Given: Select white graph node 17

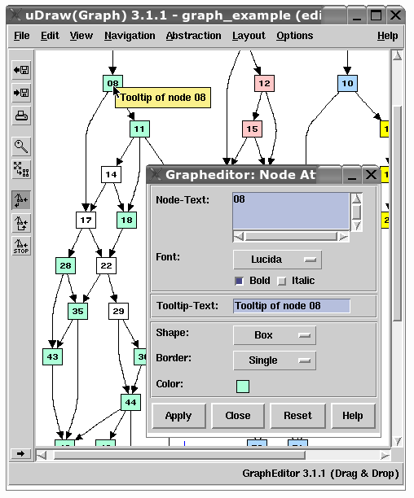Looking at the screenshot, I should [86, 220].
